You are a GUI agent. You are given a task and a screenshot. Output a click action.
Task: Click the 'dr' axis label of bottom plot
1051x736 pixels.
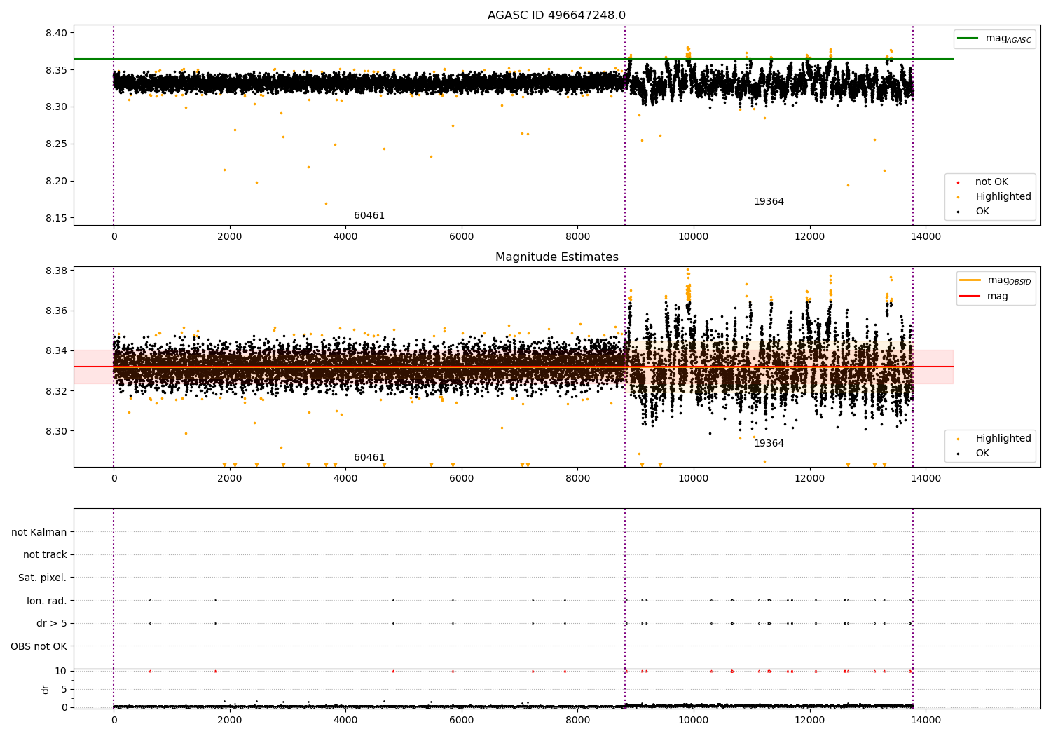coord(46,689)
